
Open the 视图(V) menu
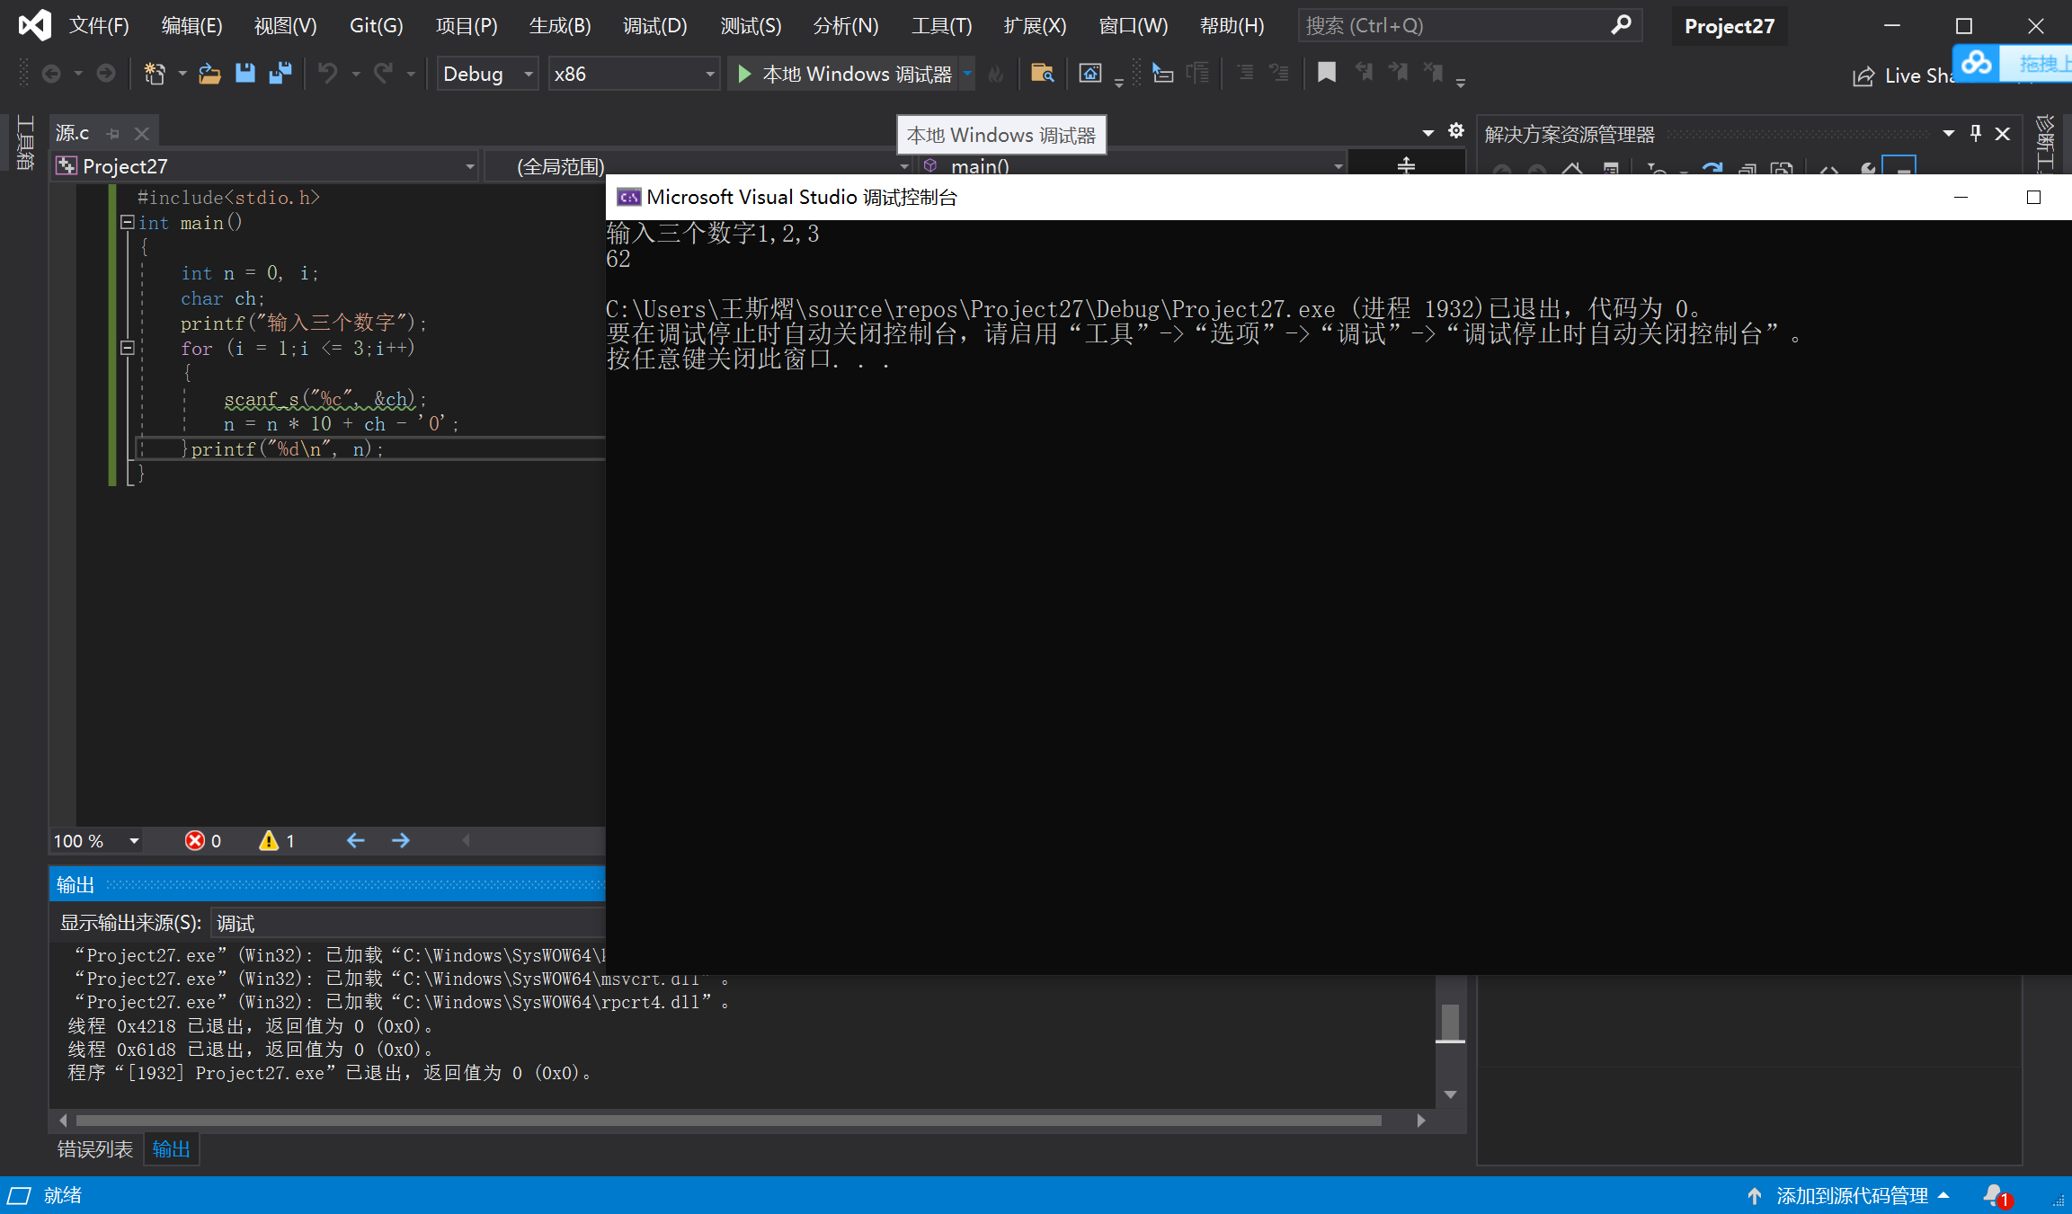(285, 25)
